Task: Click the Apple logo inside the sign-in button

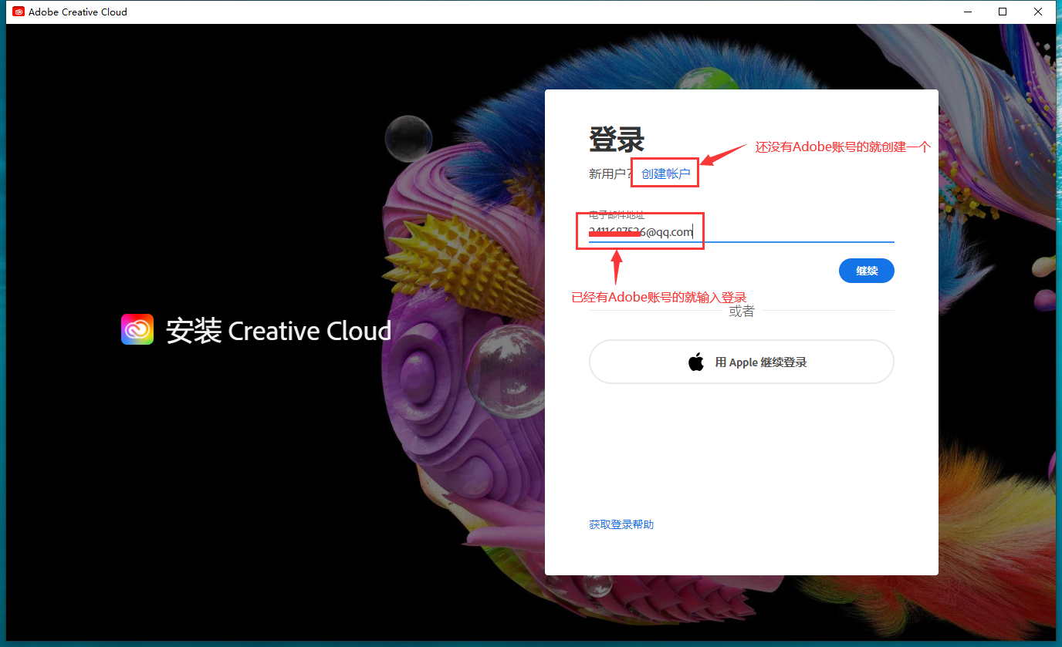Action: click(x=695, y=361)
